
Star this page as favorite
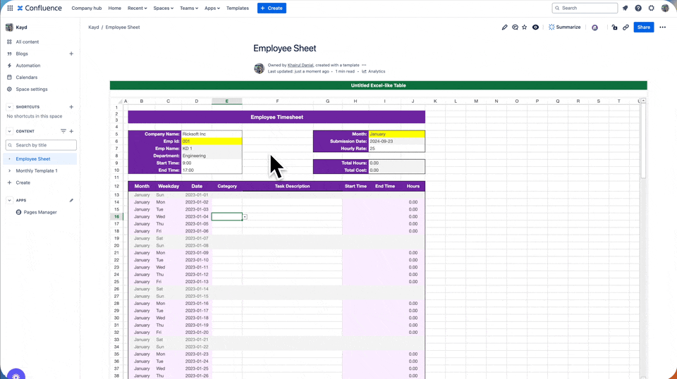(x=525, y=27)
